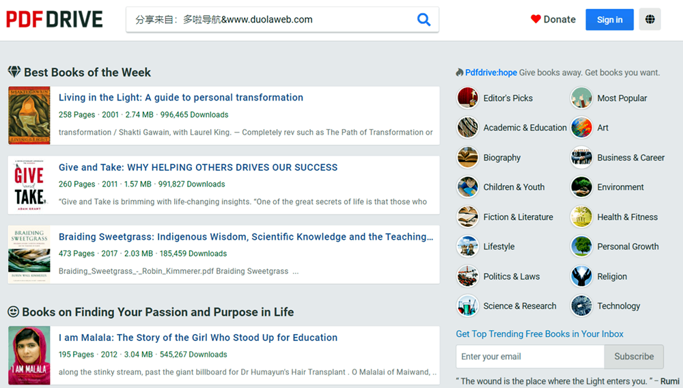Open the Editor's Picks category label
683x388 pixels.
[x=508, y=98]
